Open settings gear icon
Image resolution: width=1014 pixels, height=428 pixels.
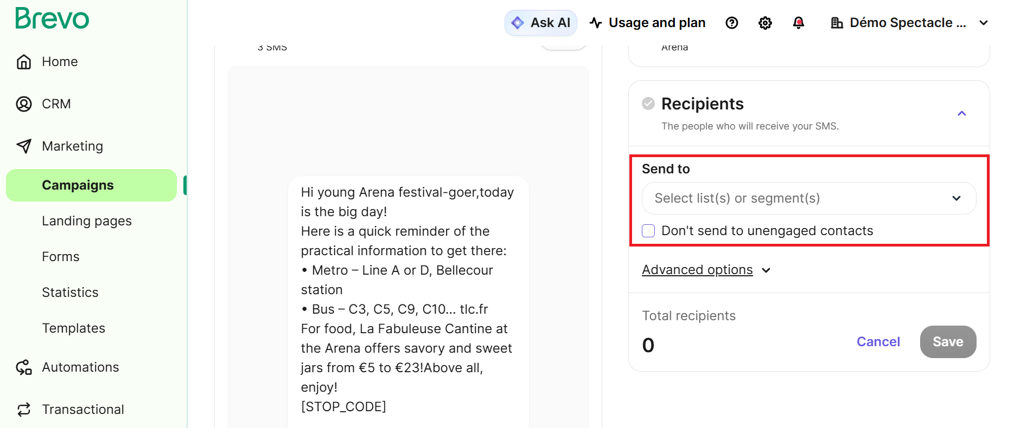(765, 23)
